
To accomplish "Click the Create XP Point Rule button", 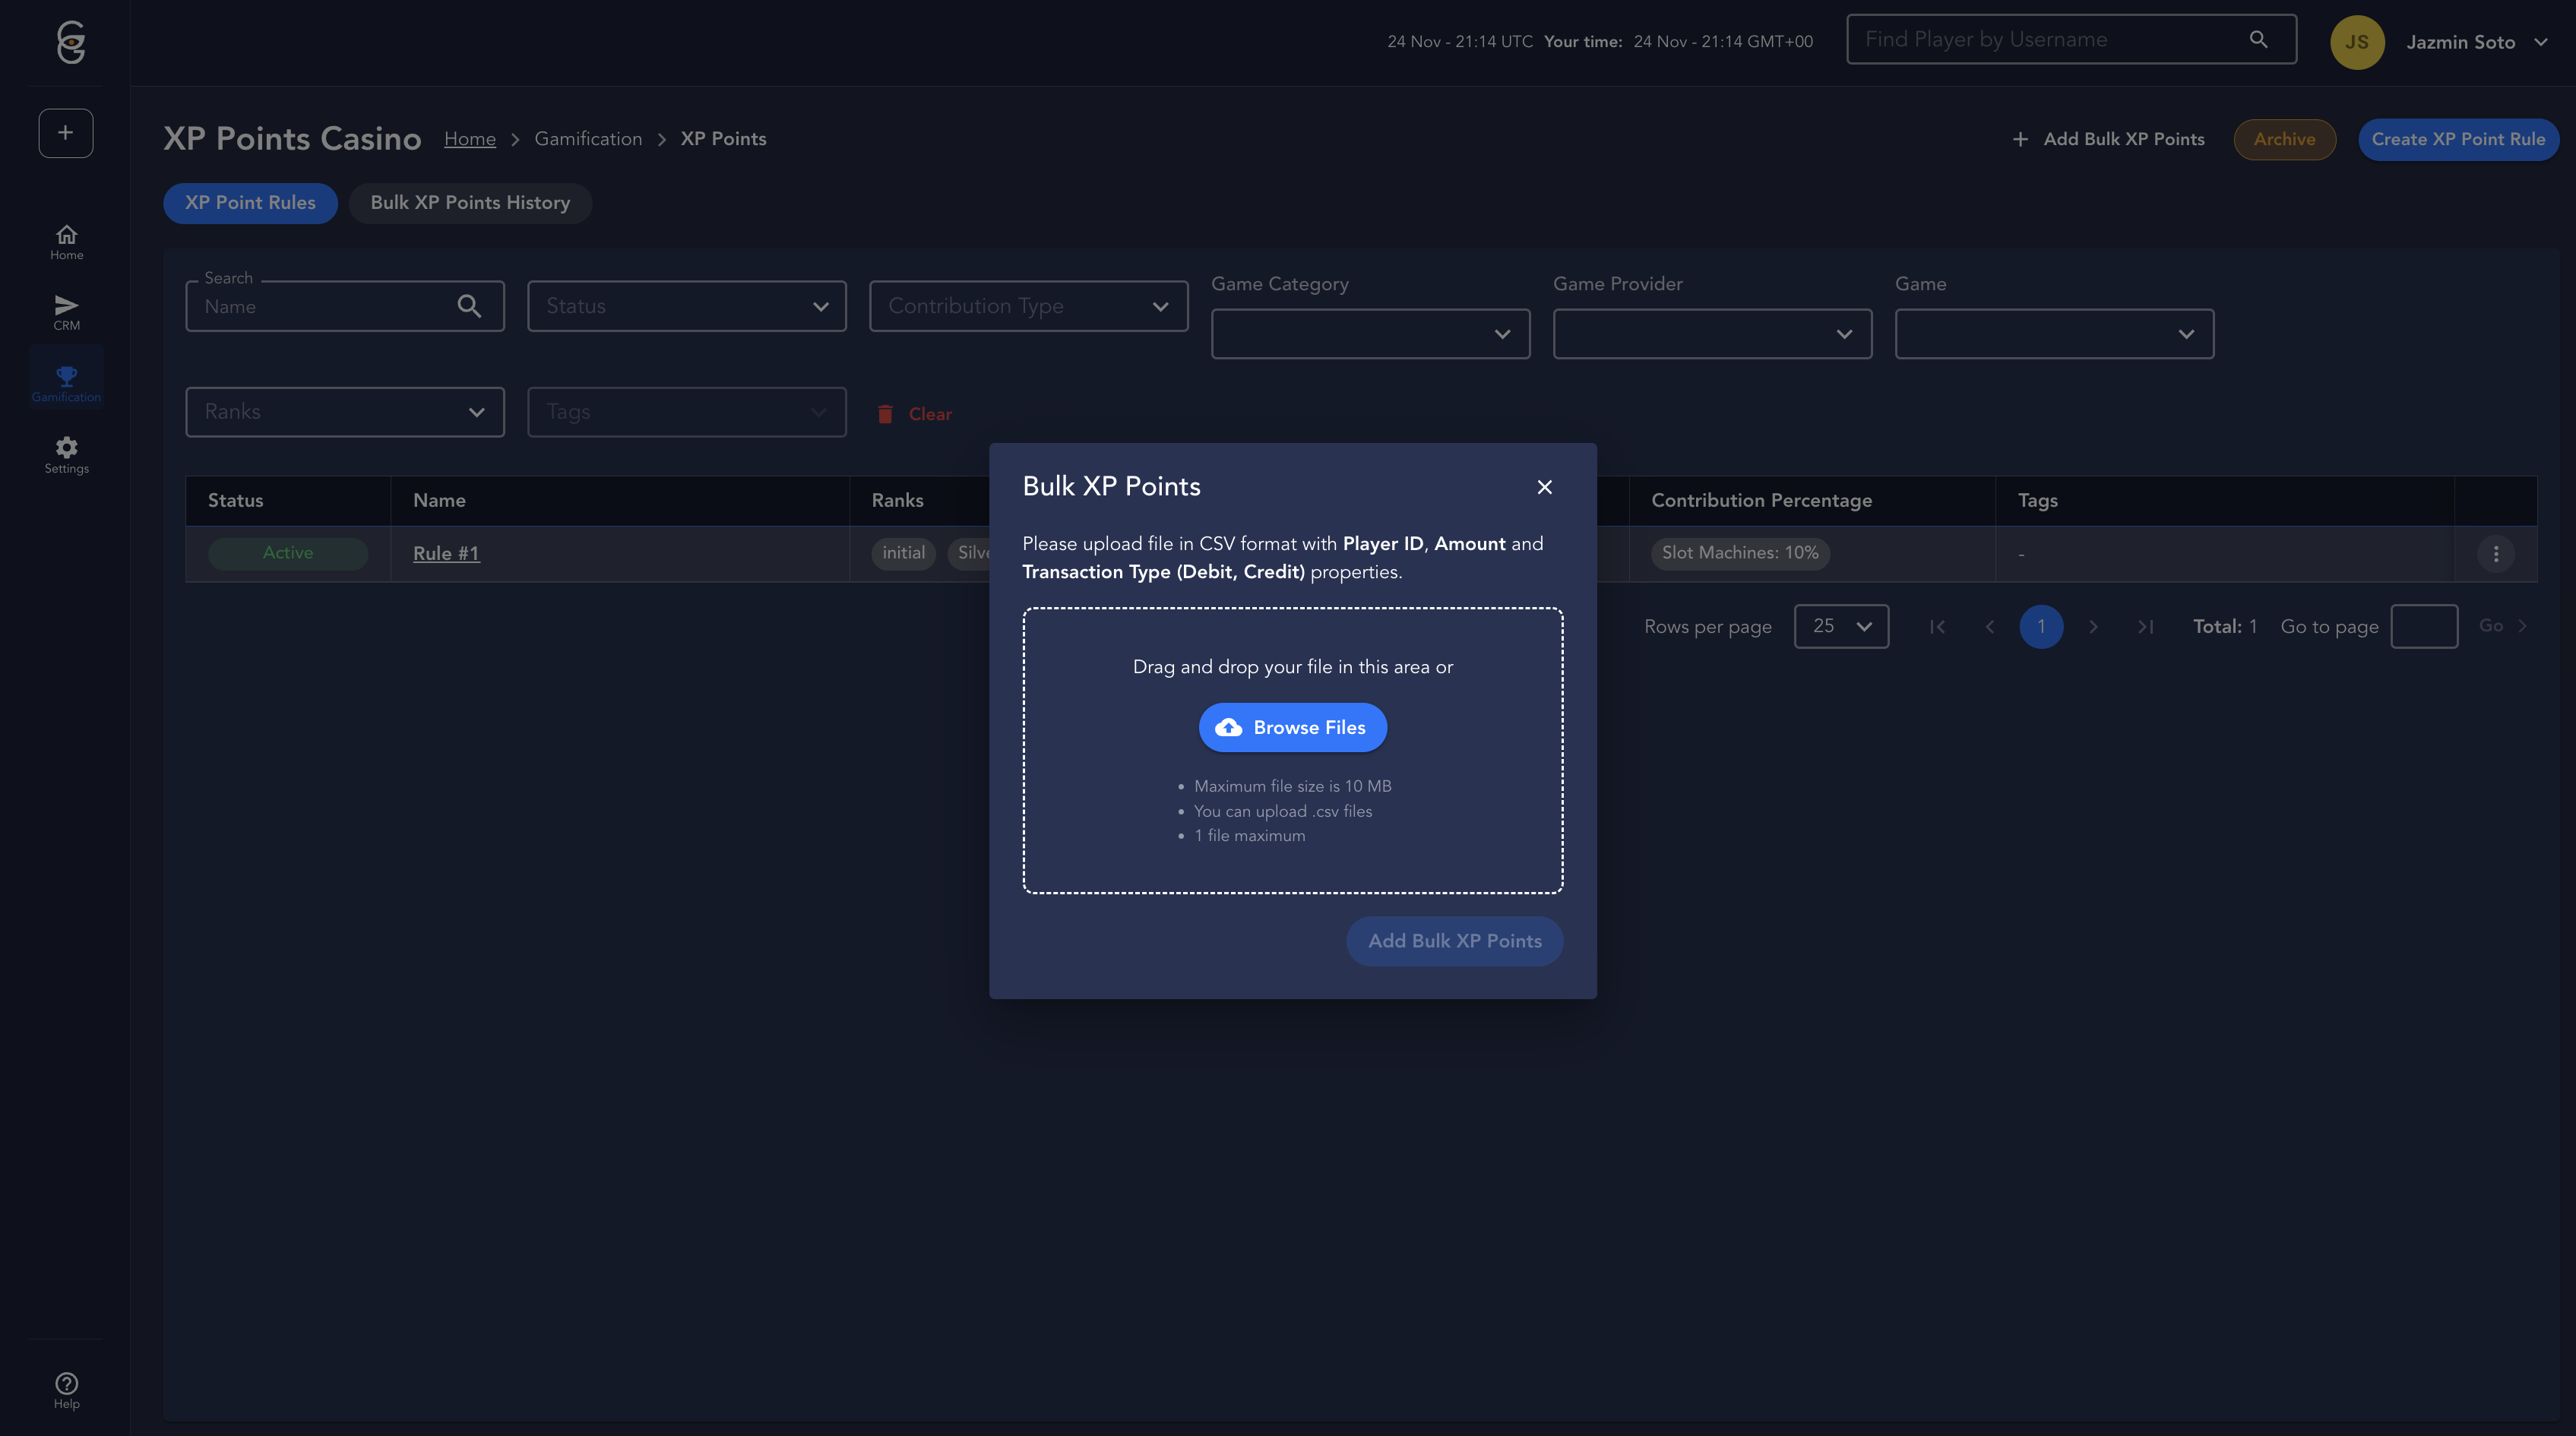I will [x=2457, y=139].
